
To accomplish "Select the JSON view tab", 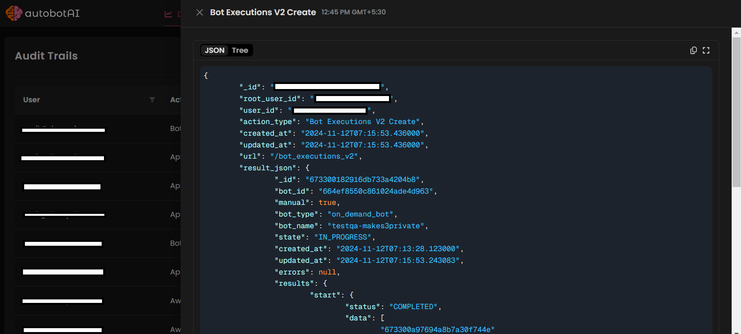I will (215, 51).
